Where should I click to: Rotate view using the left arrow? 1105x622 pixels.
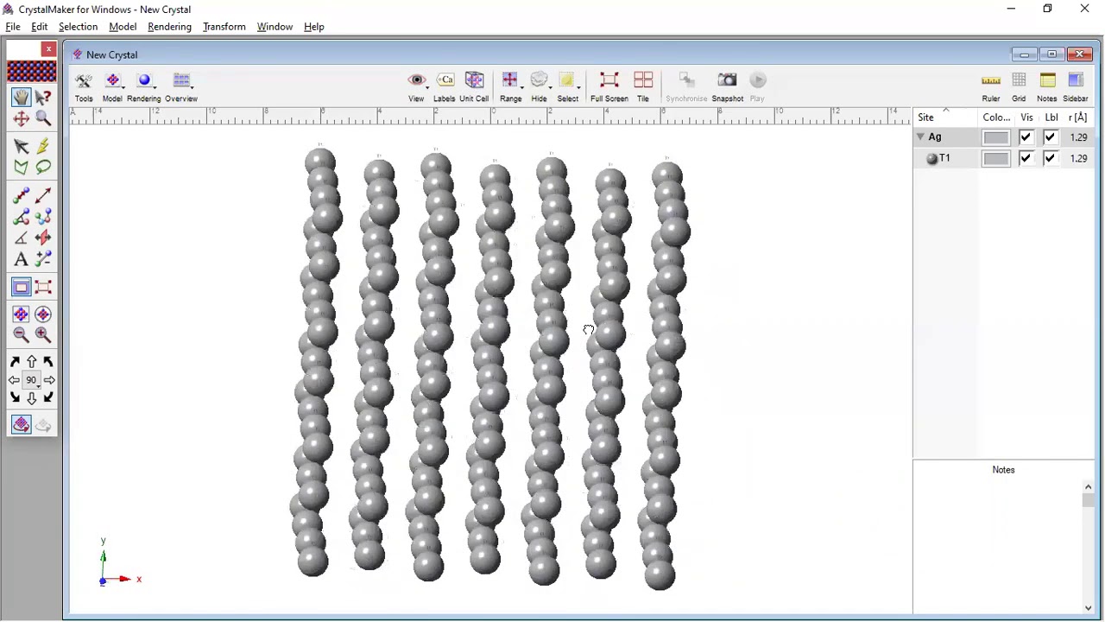click(14, 380)
